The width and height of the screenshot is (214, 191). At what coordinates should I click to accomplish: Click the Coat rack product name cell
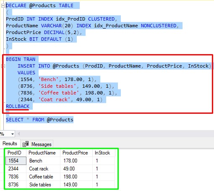[x=43, y=169]
